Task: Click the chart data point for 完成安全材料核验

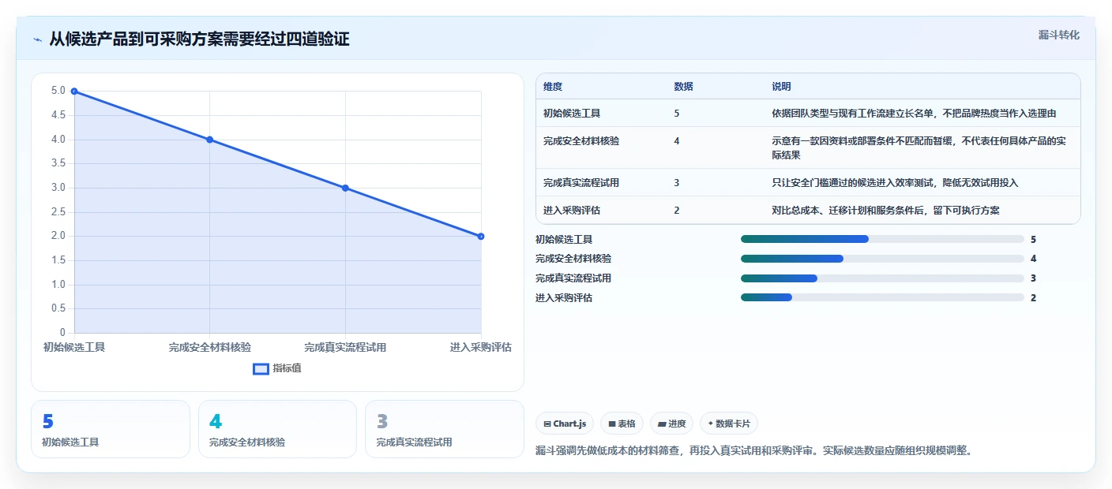Action: [209, 140]
